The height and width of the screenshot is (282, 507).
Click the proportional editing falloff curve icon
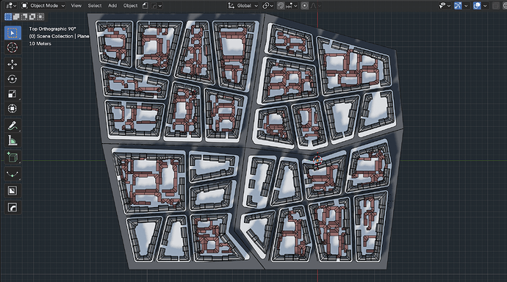click(313, 5)
